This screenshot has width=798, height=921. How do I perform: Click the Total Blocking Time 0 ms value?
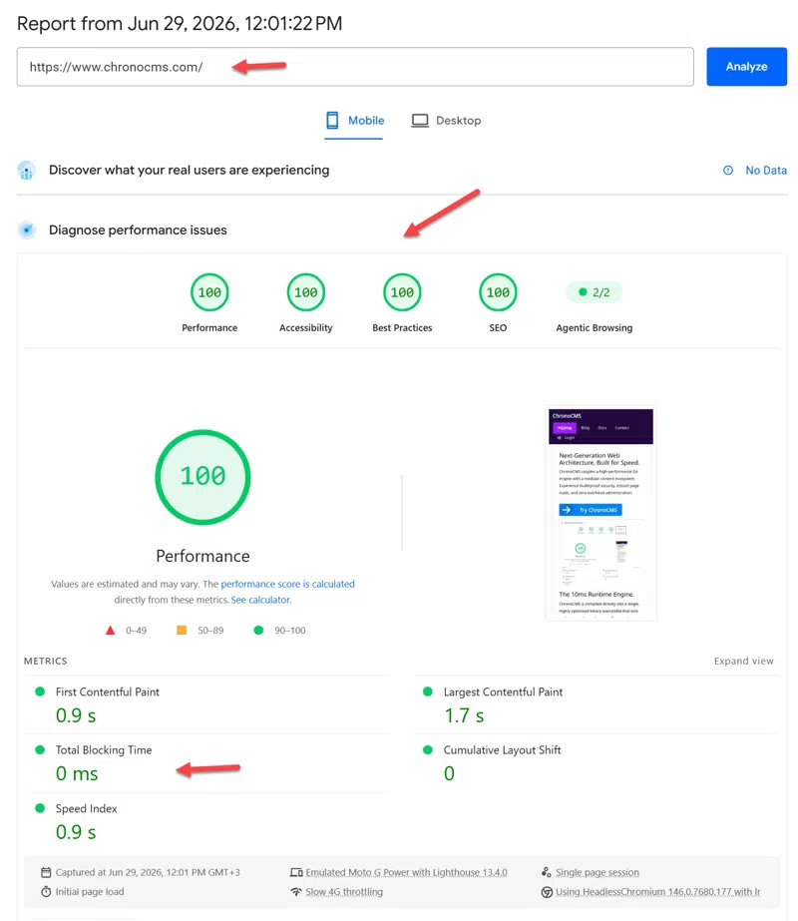coord(77,773)
